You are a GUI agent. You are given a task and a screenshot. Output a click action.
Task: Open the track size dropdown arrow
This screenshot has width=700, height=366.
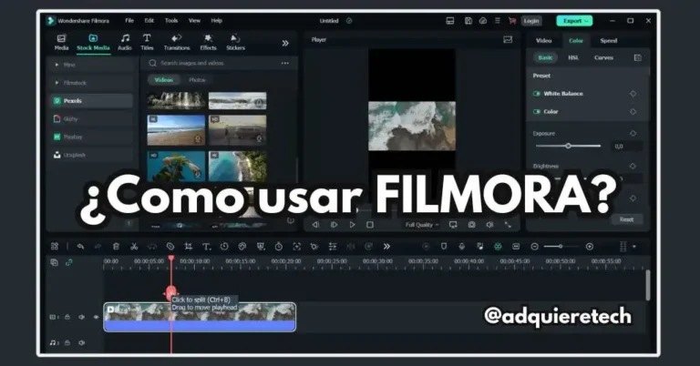tap(634, 247)
